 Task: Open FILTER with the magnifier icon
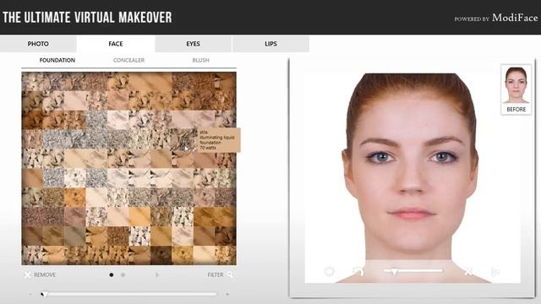pyautogui.click(x=221, y=274)
